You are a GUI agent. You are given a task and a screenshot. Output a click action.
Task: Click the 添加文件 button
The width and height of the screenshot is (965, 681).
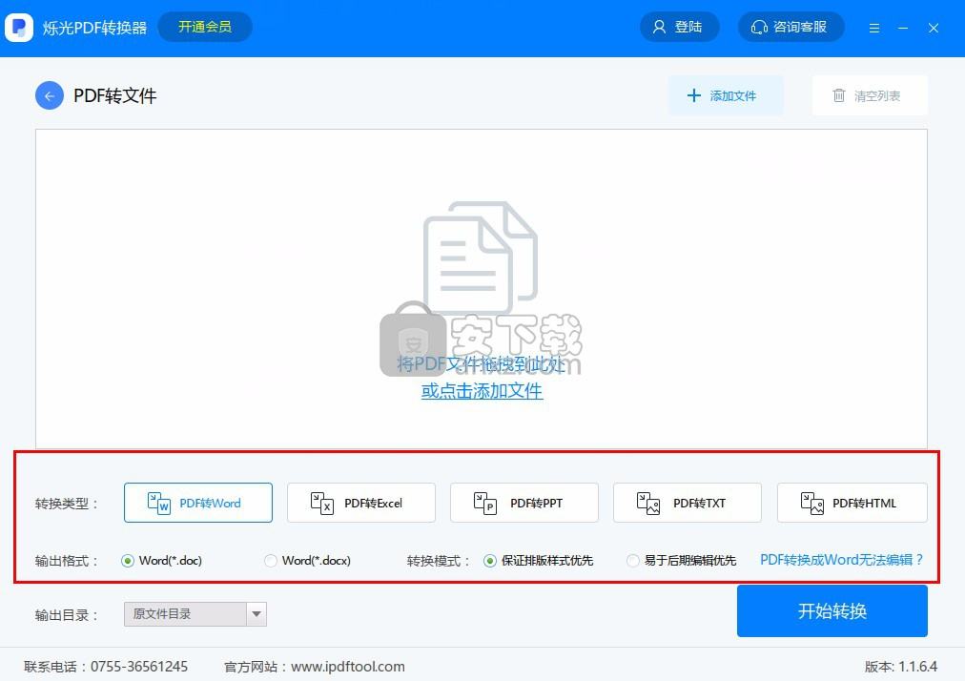(x=726, y=95)
